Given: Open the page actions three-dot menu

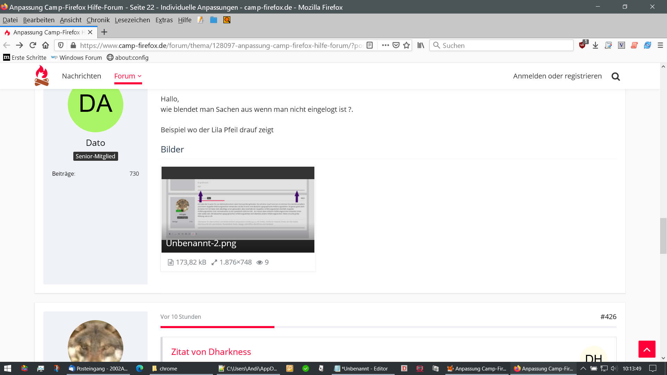Looking at the screenshot, I should (x=385, y=45).
